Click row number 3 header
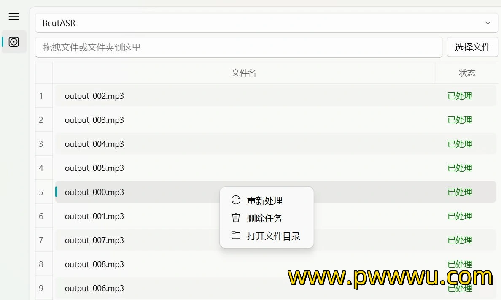The width and height of the screenshot is (501, 300). click(44, 143)
